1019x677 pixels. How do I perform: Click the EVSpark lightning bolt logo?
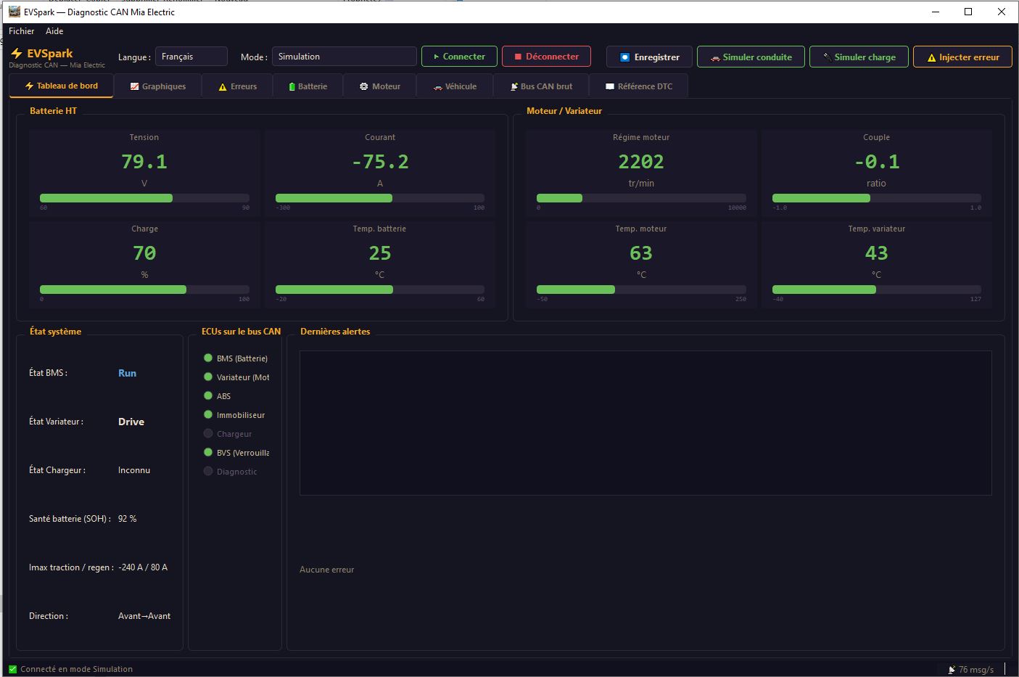17,54
